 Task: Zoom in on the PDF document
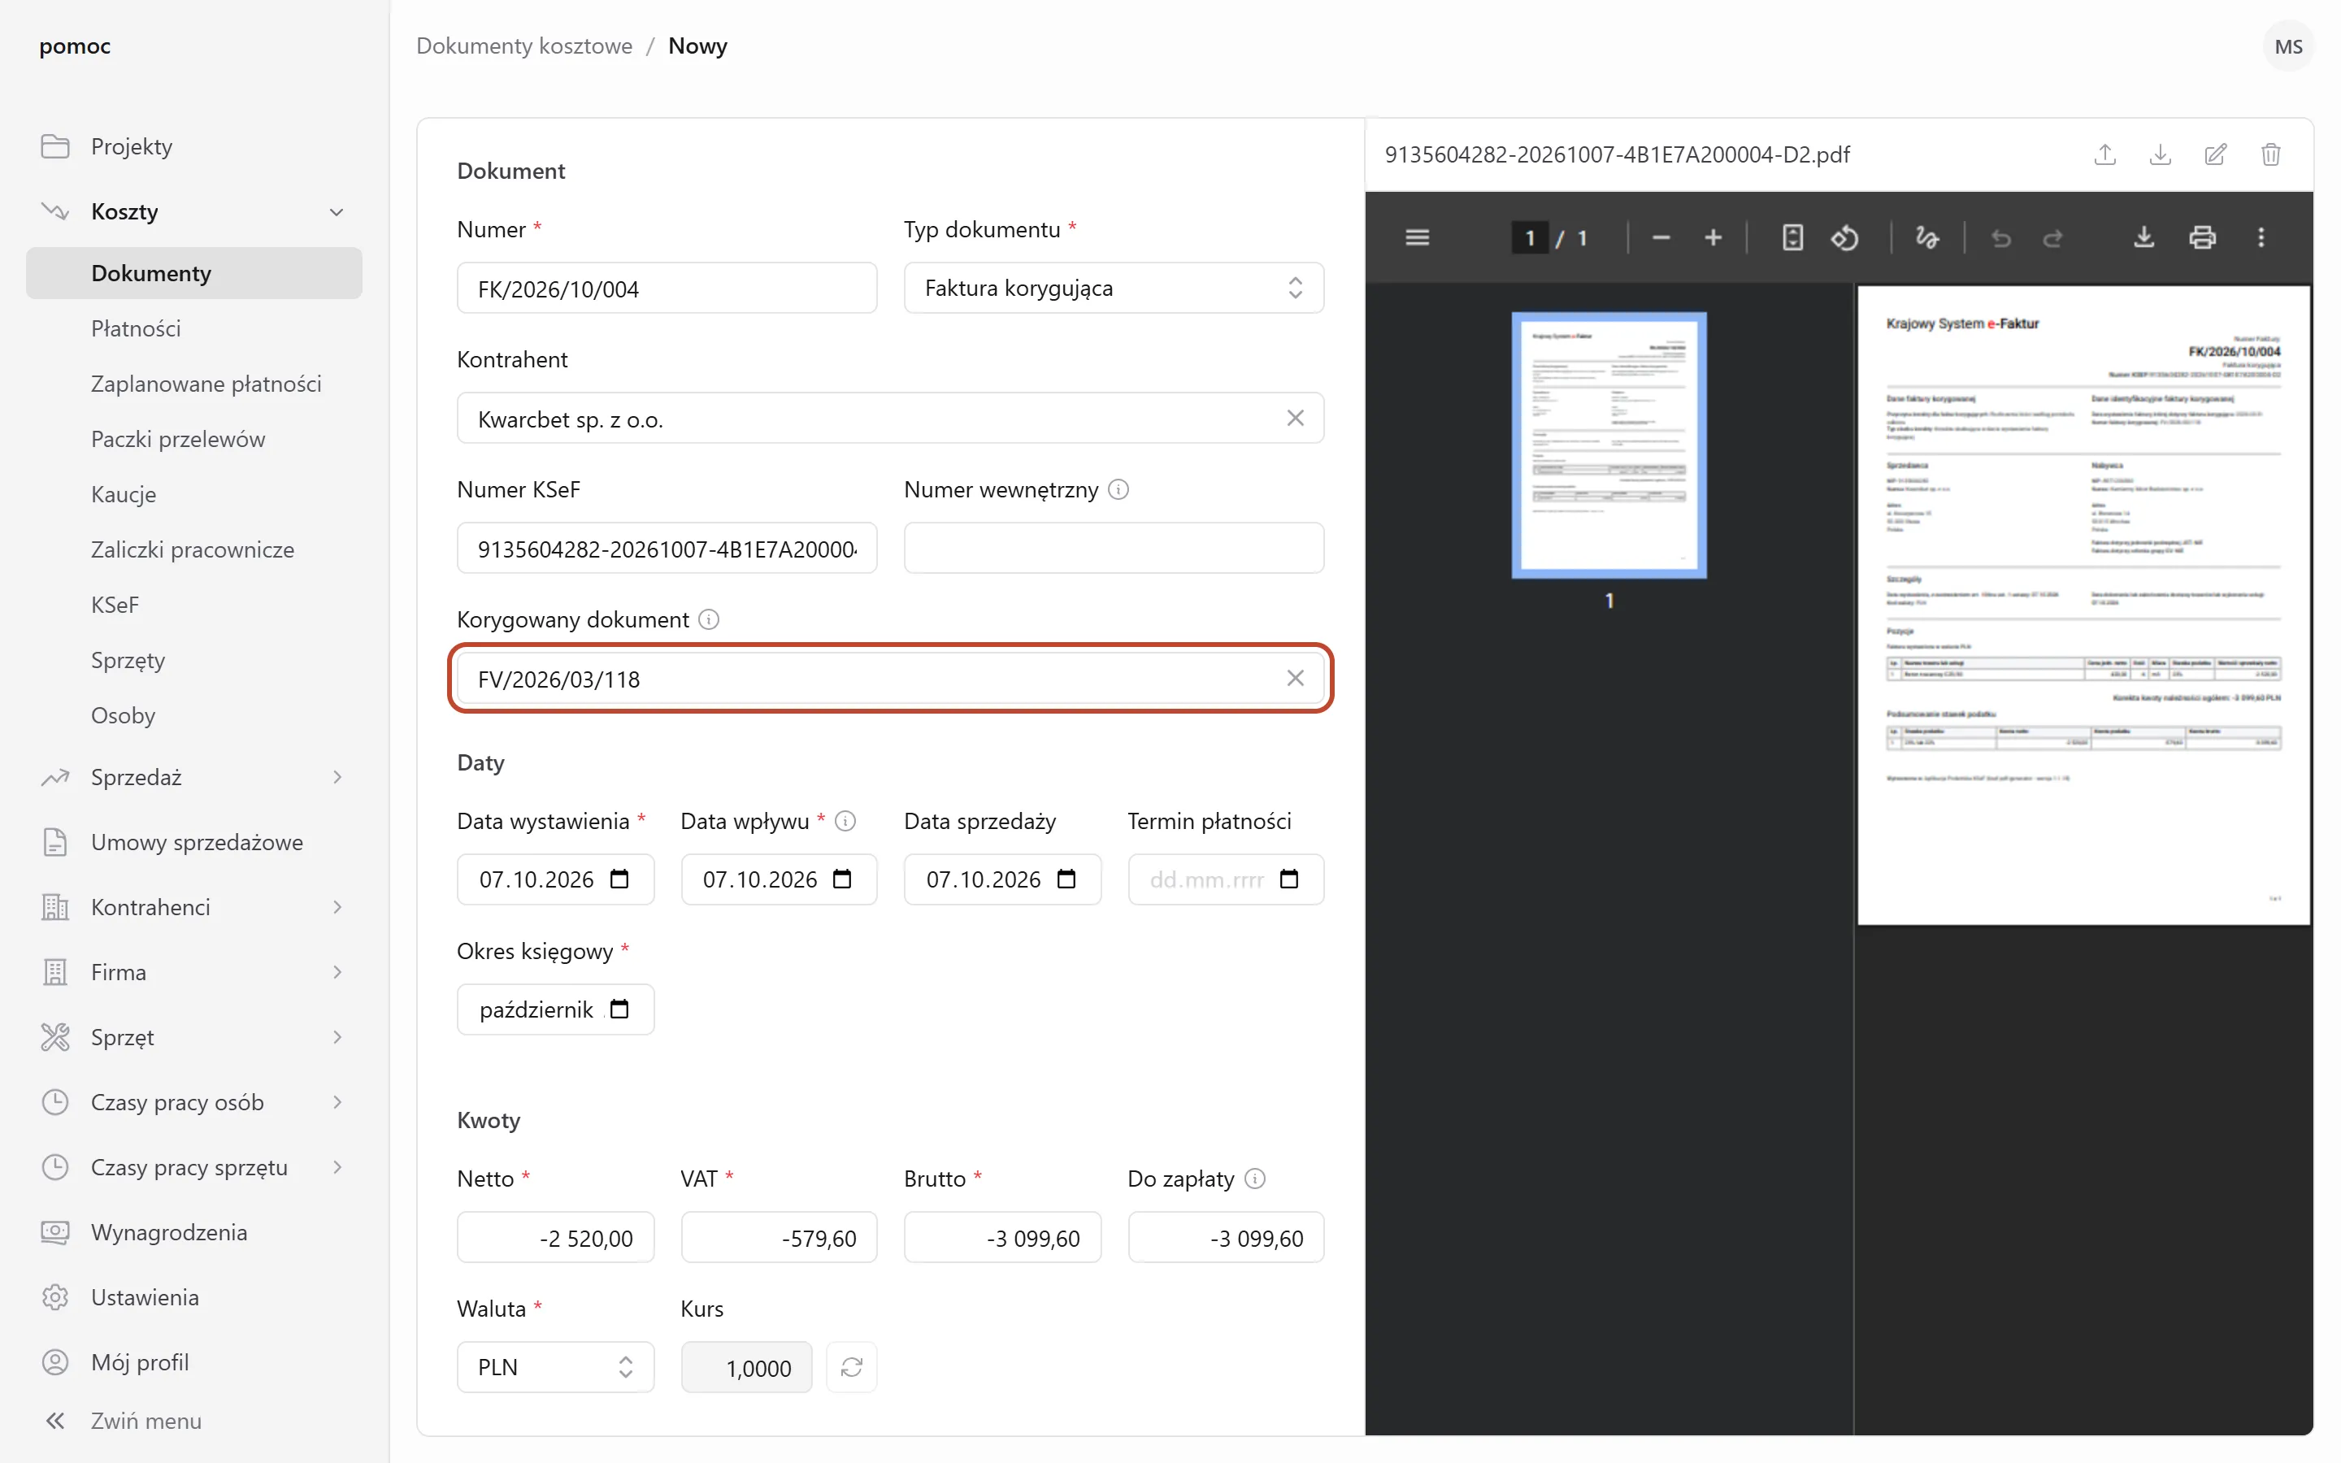1712,237
